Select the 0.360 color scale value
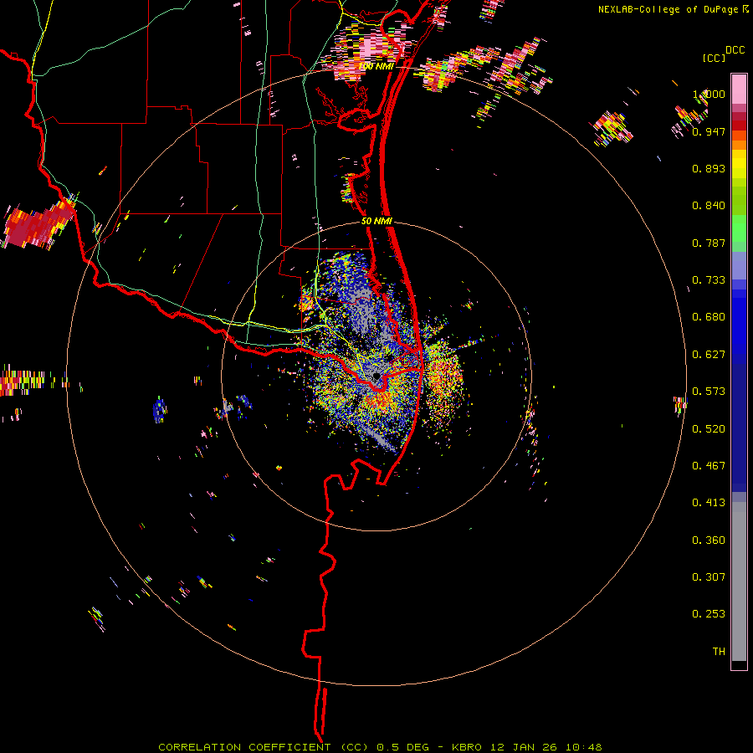The image size is (753, 753). point(709,540)
